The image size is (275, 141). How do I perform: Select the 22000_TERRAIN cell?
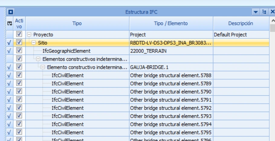(x=171, y=51)
